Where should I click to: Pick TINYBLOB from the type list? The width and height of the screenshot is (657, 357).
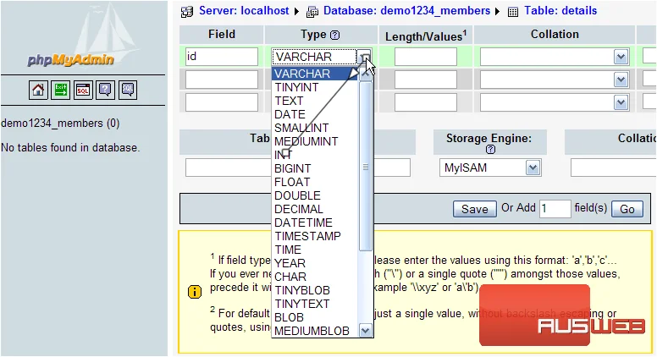click(x=315, y=290)
